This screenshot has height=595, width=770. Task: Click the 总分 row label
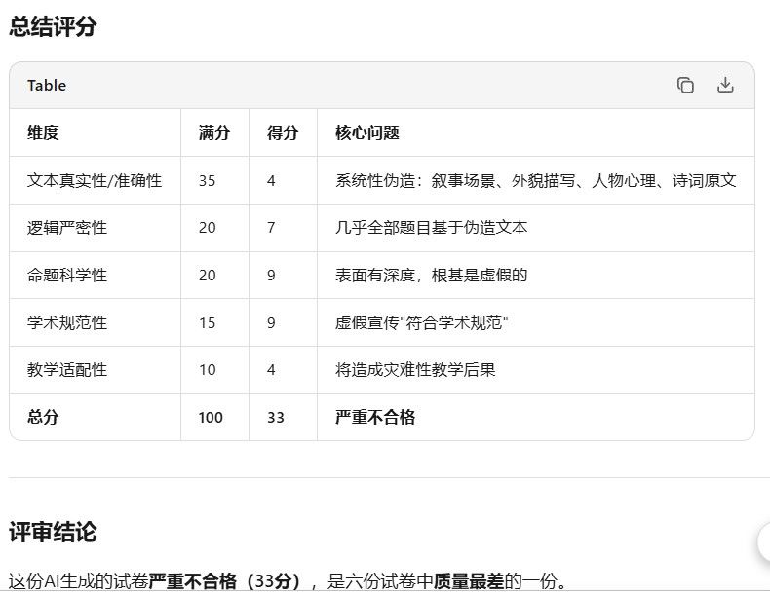pyautogui.click(x=43, y=417)
